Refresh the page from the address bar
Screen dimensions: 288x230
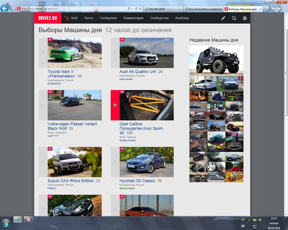[136, 9]
